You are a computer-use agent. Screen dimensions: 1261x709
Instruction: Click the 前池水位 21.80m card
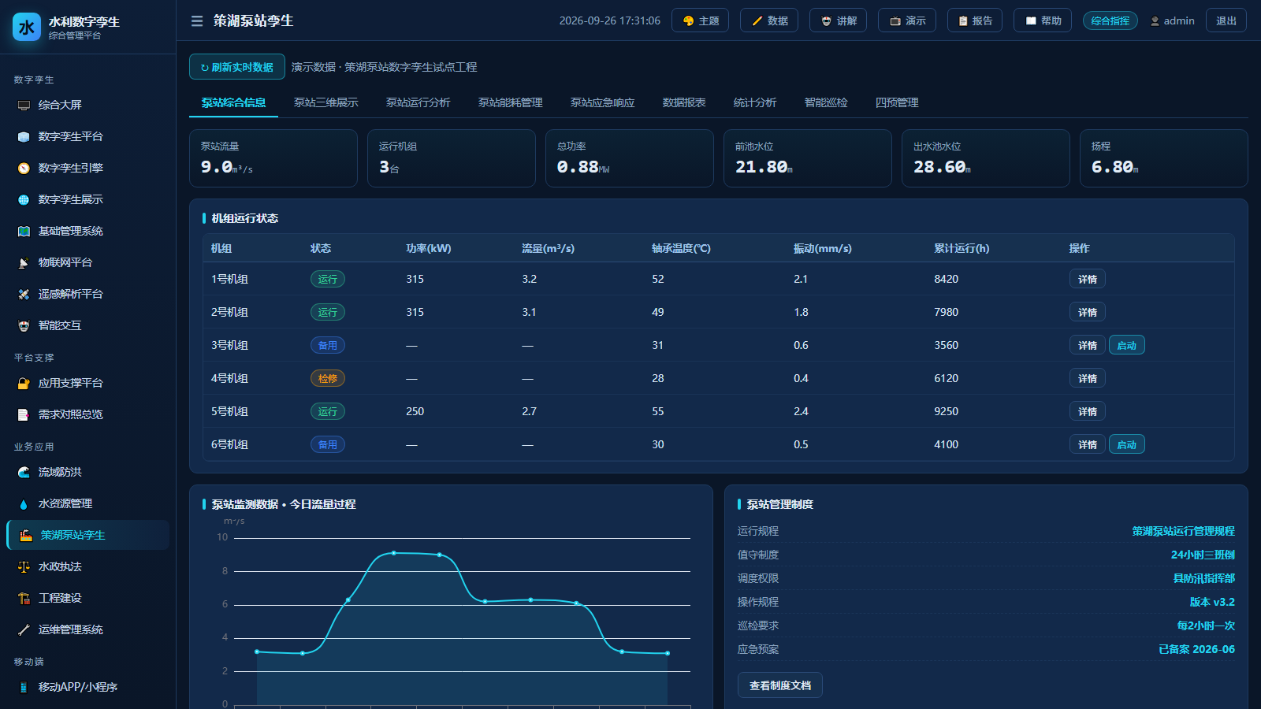[808, 158]
